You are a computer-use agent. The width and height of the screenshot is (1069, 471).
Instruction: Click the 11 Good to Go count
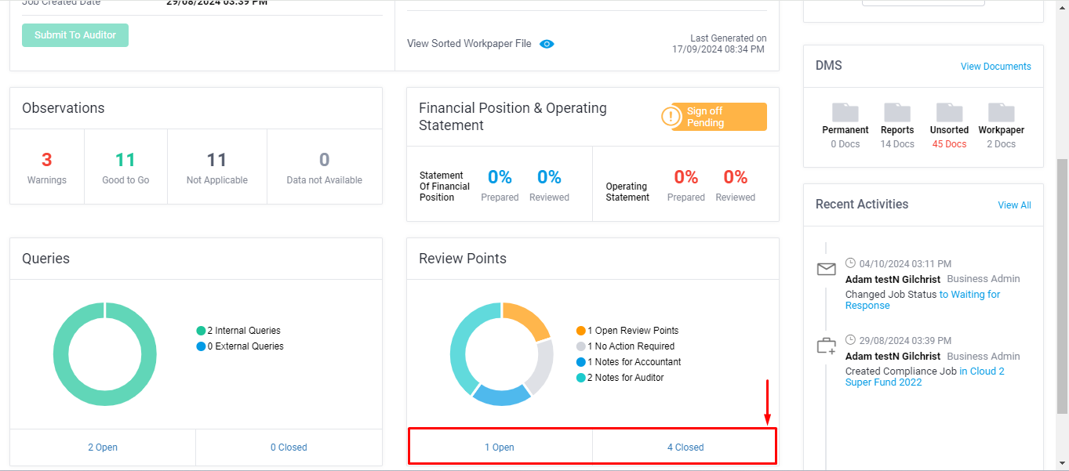[x=125, y=161]
